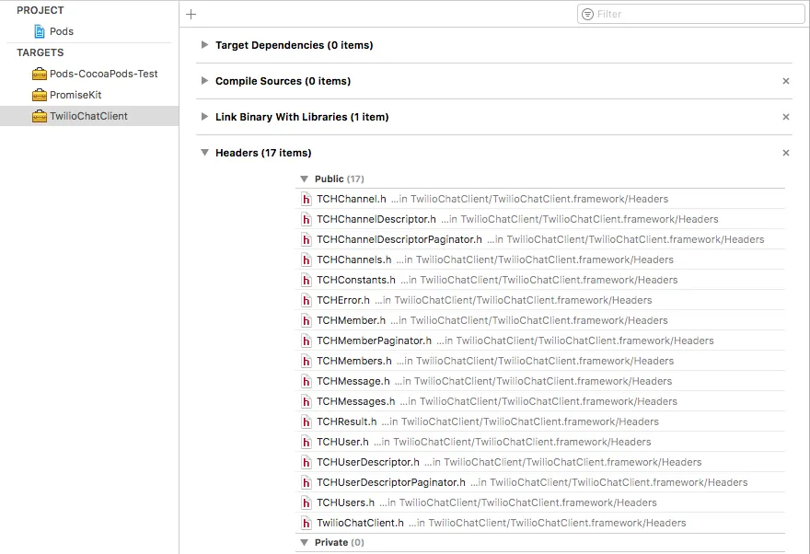The height and width of the screenshot is (554, 810).
Task: Select the TCHMembers.h file name
Action: (x=353, y=361)
